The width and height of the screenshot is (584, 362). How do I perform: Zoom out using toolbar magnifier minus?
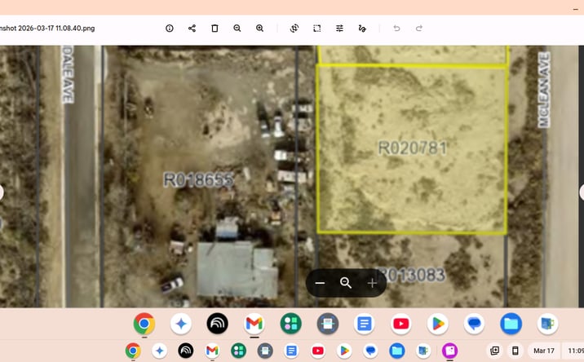pos(237,29)
